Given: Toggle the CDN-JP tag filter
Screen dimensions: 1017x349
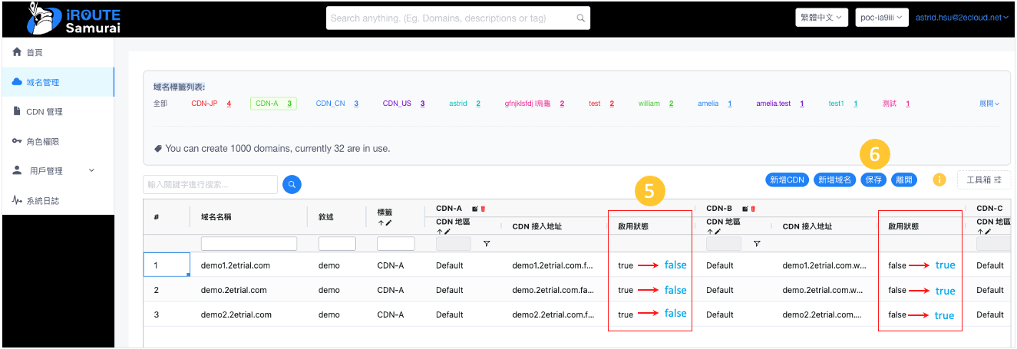Looking at the screenshot, I should [210, 104].
